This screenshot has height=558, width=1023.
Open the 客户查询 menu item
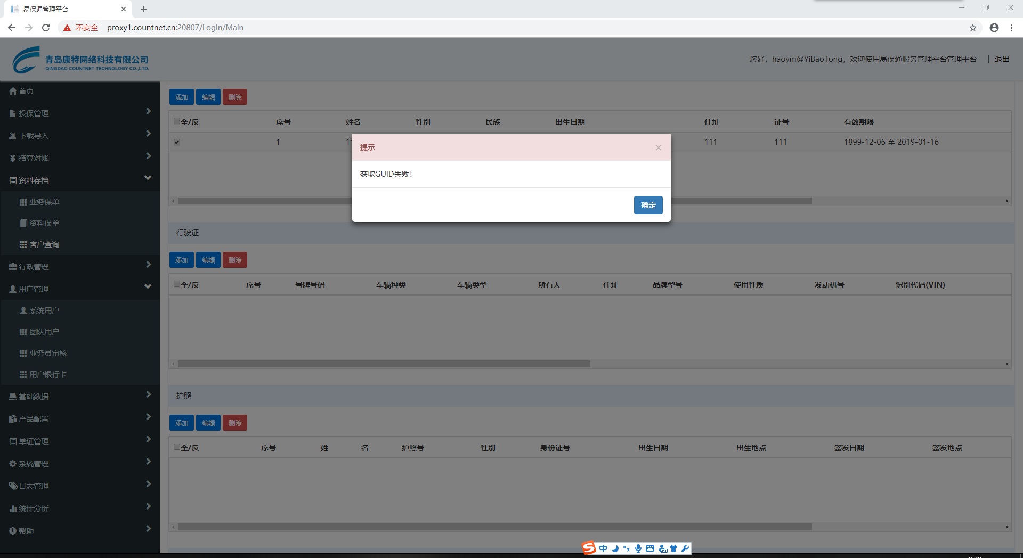point(80,244)
